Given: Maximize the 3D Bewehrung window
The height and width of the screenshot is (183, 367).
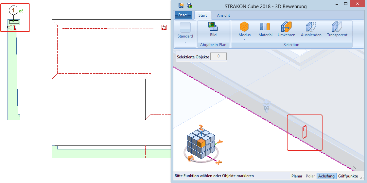Looking at the screenshot, I should 345,4.
